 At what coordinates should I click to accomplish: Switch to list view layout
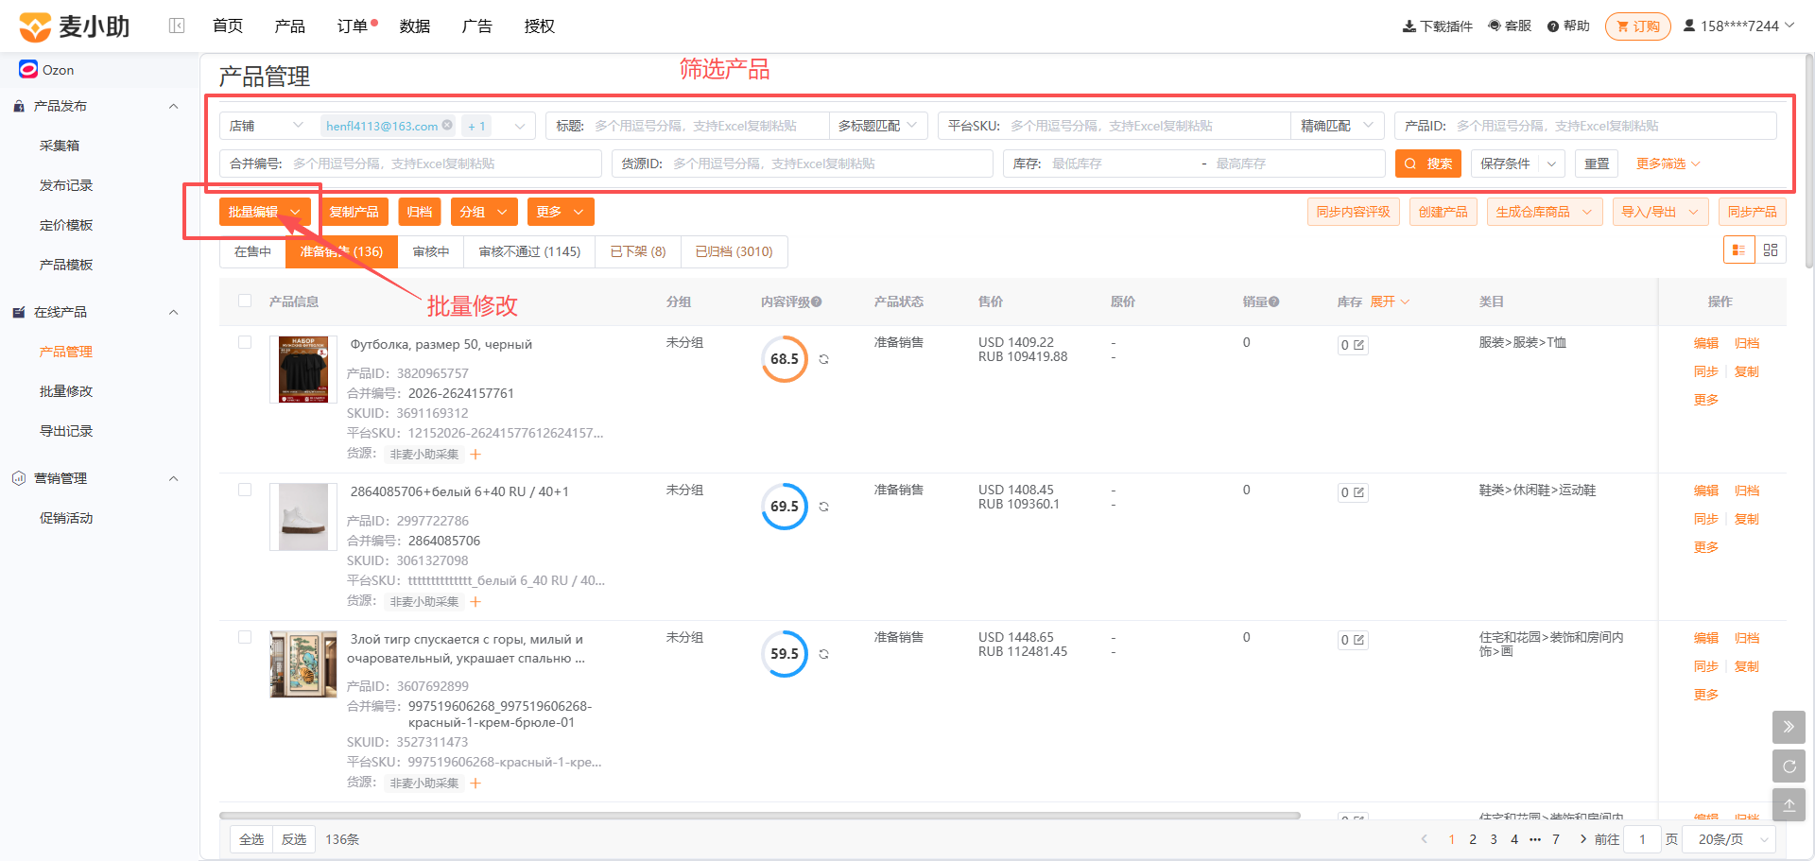coord(1738,250)
